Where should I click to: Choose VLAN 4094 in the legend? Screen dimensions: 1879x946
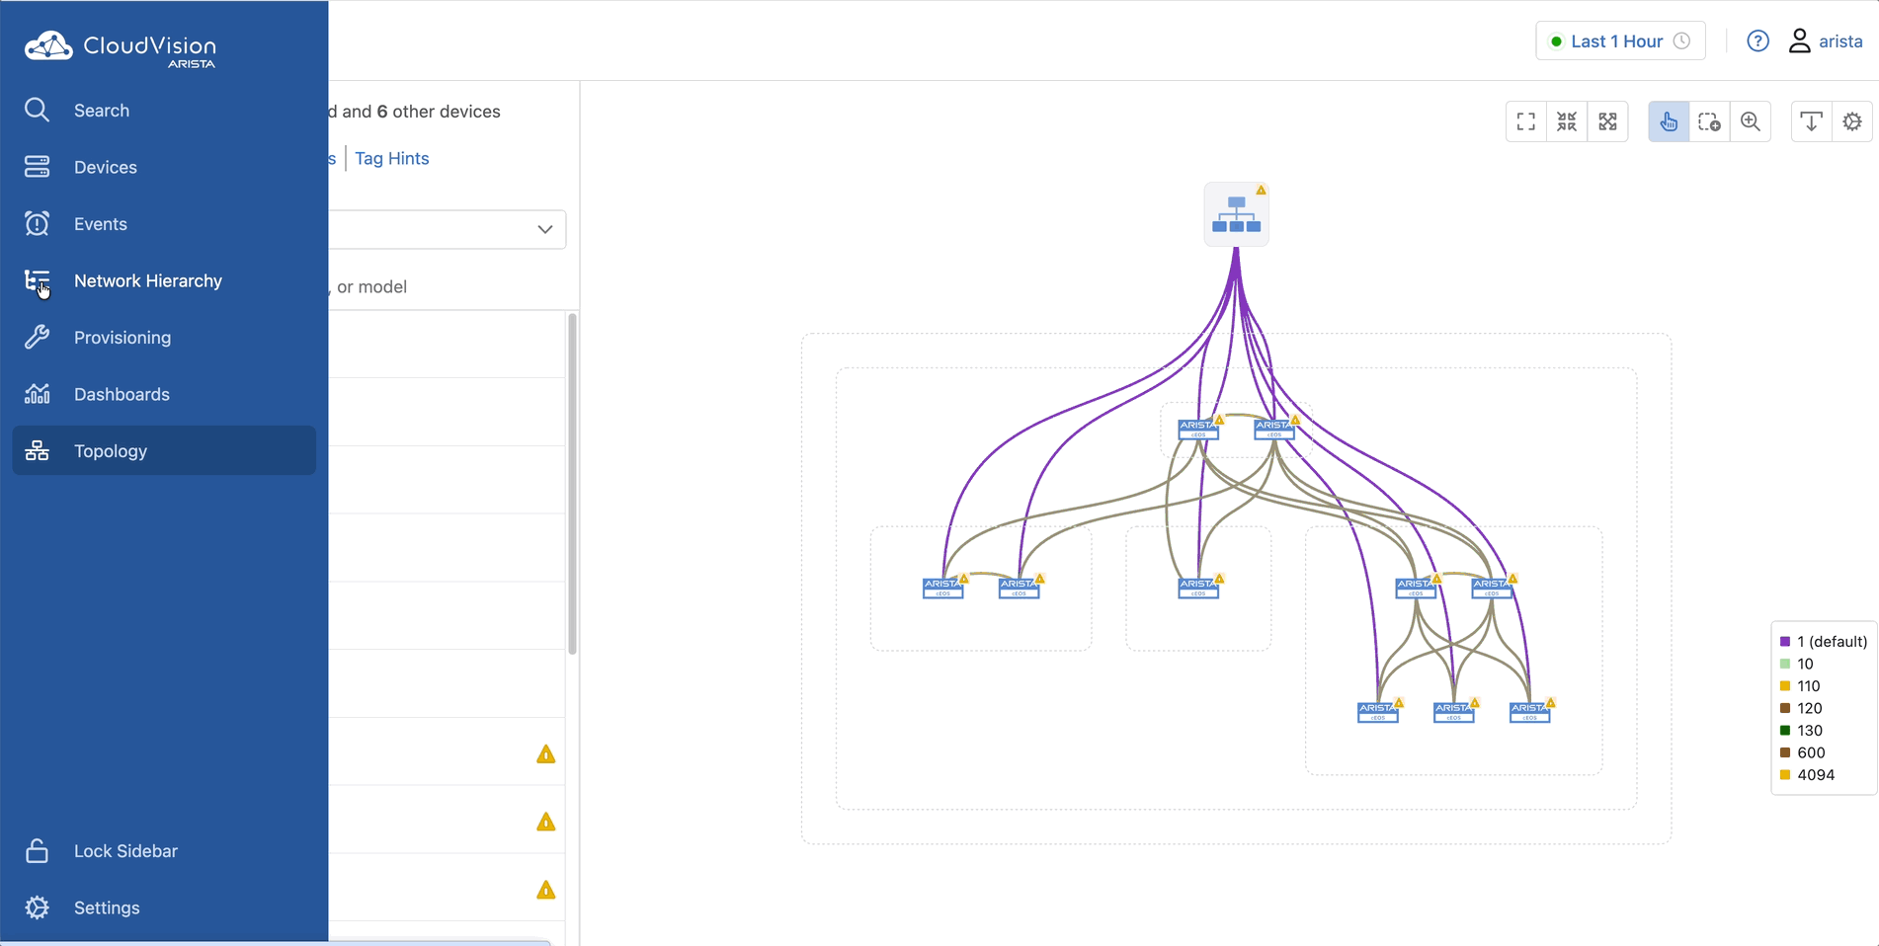(1807, 775)
